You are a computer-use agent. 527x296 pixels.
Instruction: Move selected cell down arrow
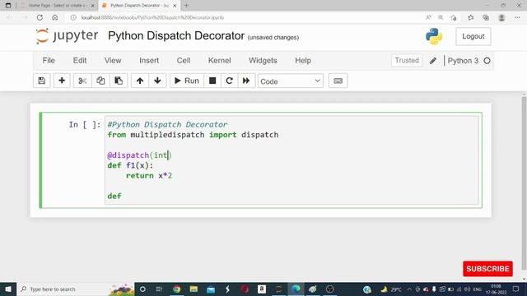click(x=157, y=81)
